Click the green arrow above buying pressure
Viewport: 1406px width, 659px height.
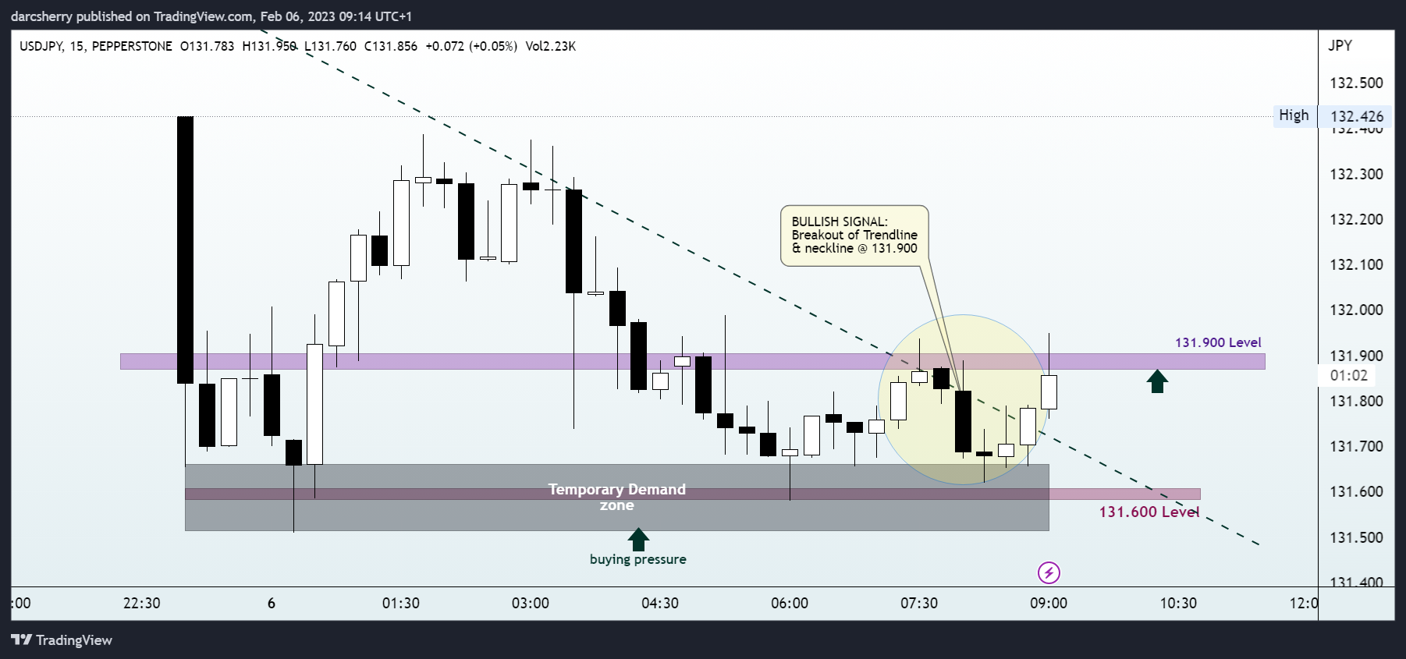638,539
